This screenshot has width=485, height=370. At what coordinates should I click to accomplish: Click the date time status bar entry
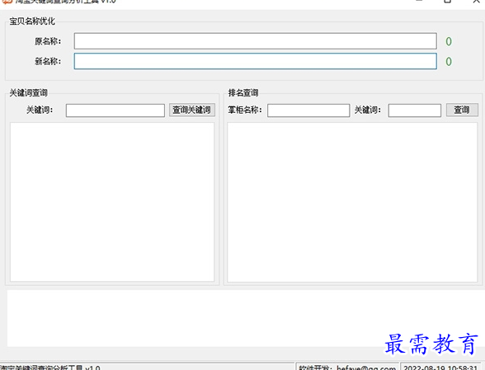pos(440,368)
